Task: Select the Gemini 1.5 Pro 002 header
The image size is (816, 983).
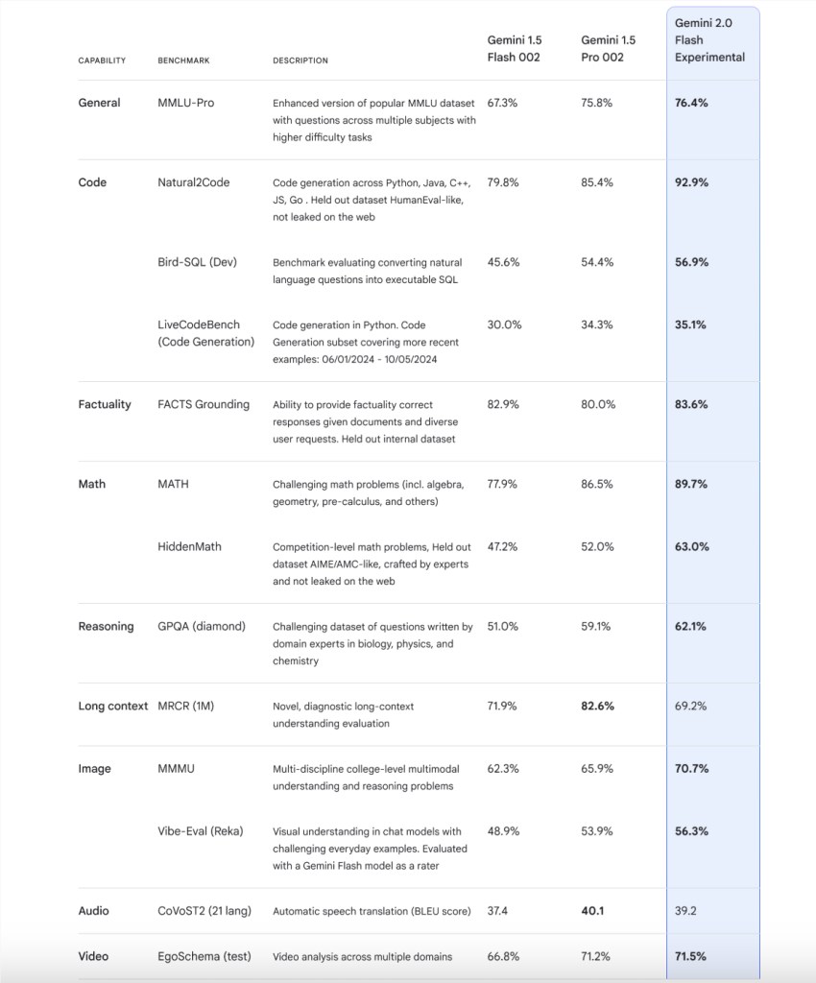Action: point(608,48)
